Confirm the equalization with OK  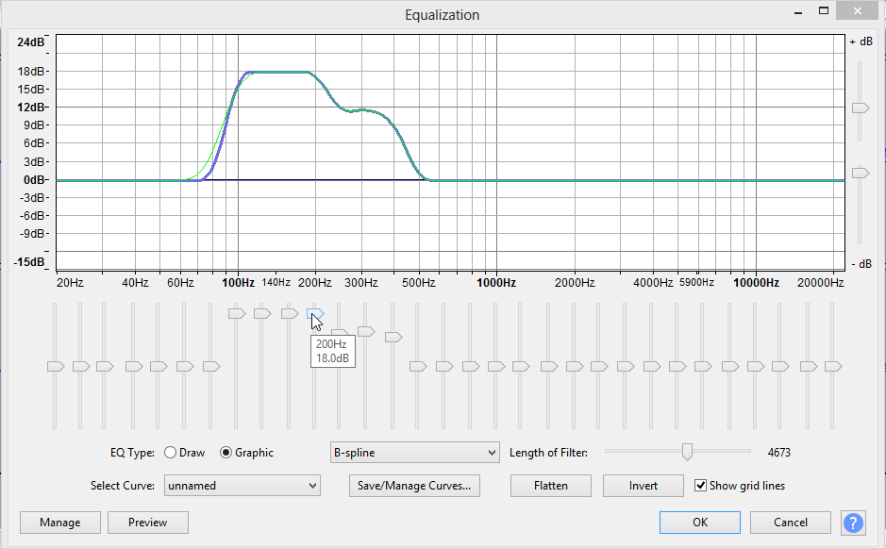[x=699, y=522]
